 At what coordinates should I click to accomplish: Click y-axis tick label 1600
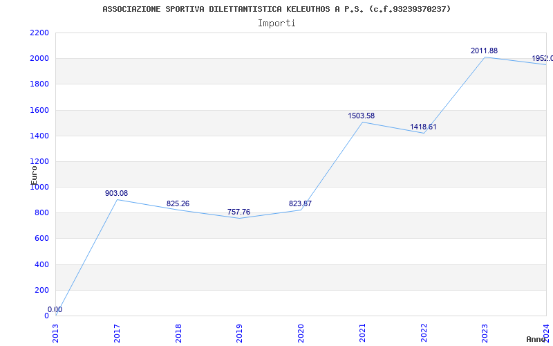click(x=39, y=110)
